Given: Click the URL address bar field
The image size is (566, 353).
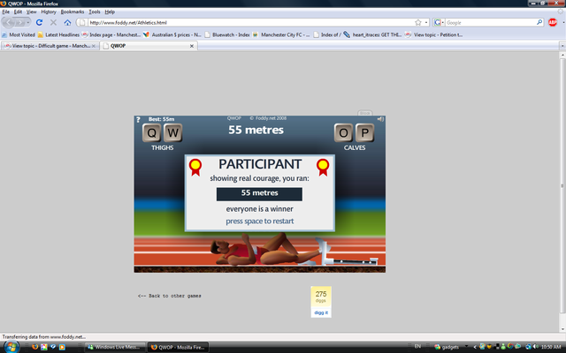Looking at the screenshot, I should tap(251, 22).
